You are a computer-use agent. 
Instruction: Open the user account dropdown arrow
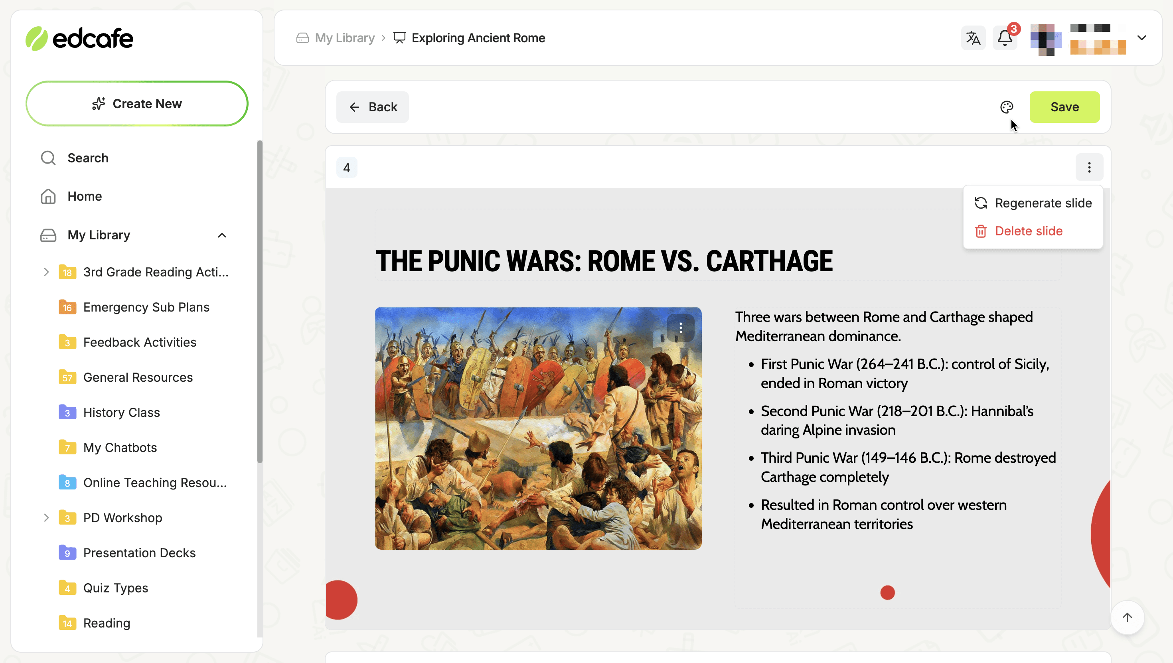tap(1141, 38)
